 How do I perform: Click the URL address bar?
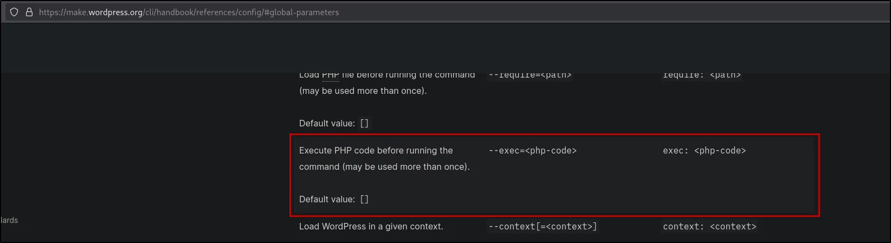(448, 12)
